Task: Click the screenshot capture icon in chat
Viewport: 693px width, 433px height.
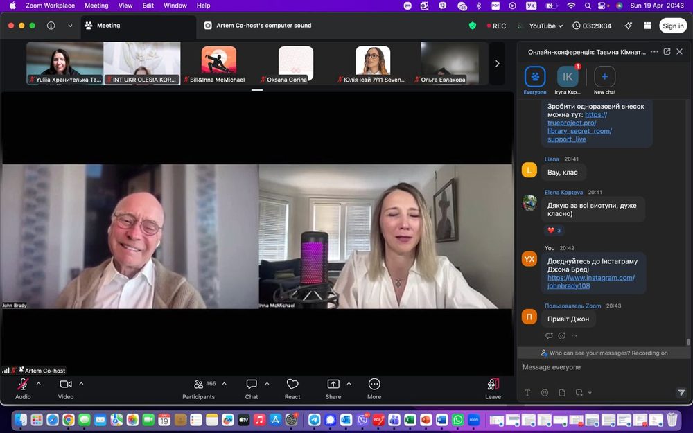Action: (579, 392)
